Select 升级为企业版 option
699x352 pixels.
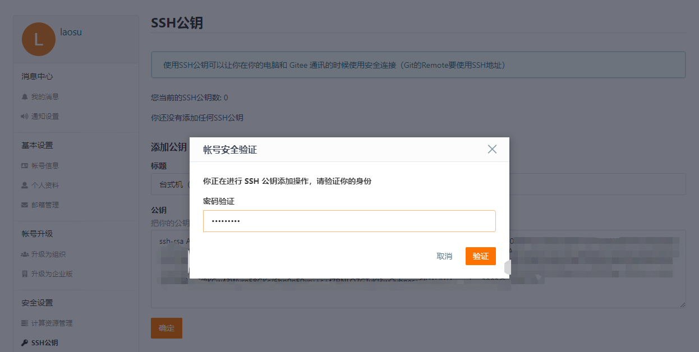pos(52,274)
